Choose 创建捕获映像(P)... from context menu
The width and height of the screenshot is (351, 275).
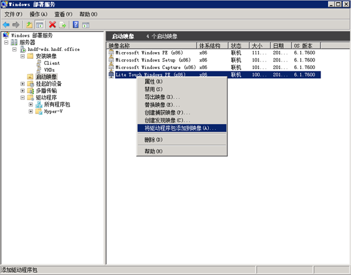[182, 112]
